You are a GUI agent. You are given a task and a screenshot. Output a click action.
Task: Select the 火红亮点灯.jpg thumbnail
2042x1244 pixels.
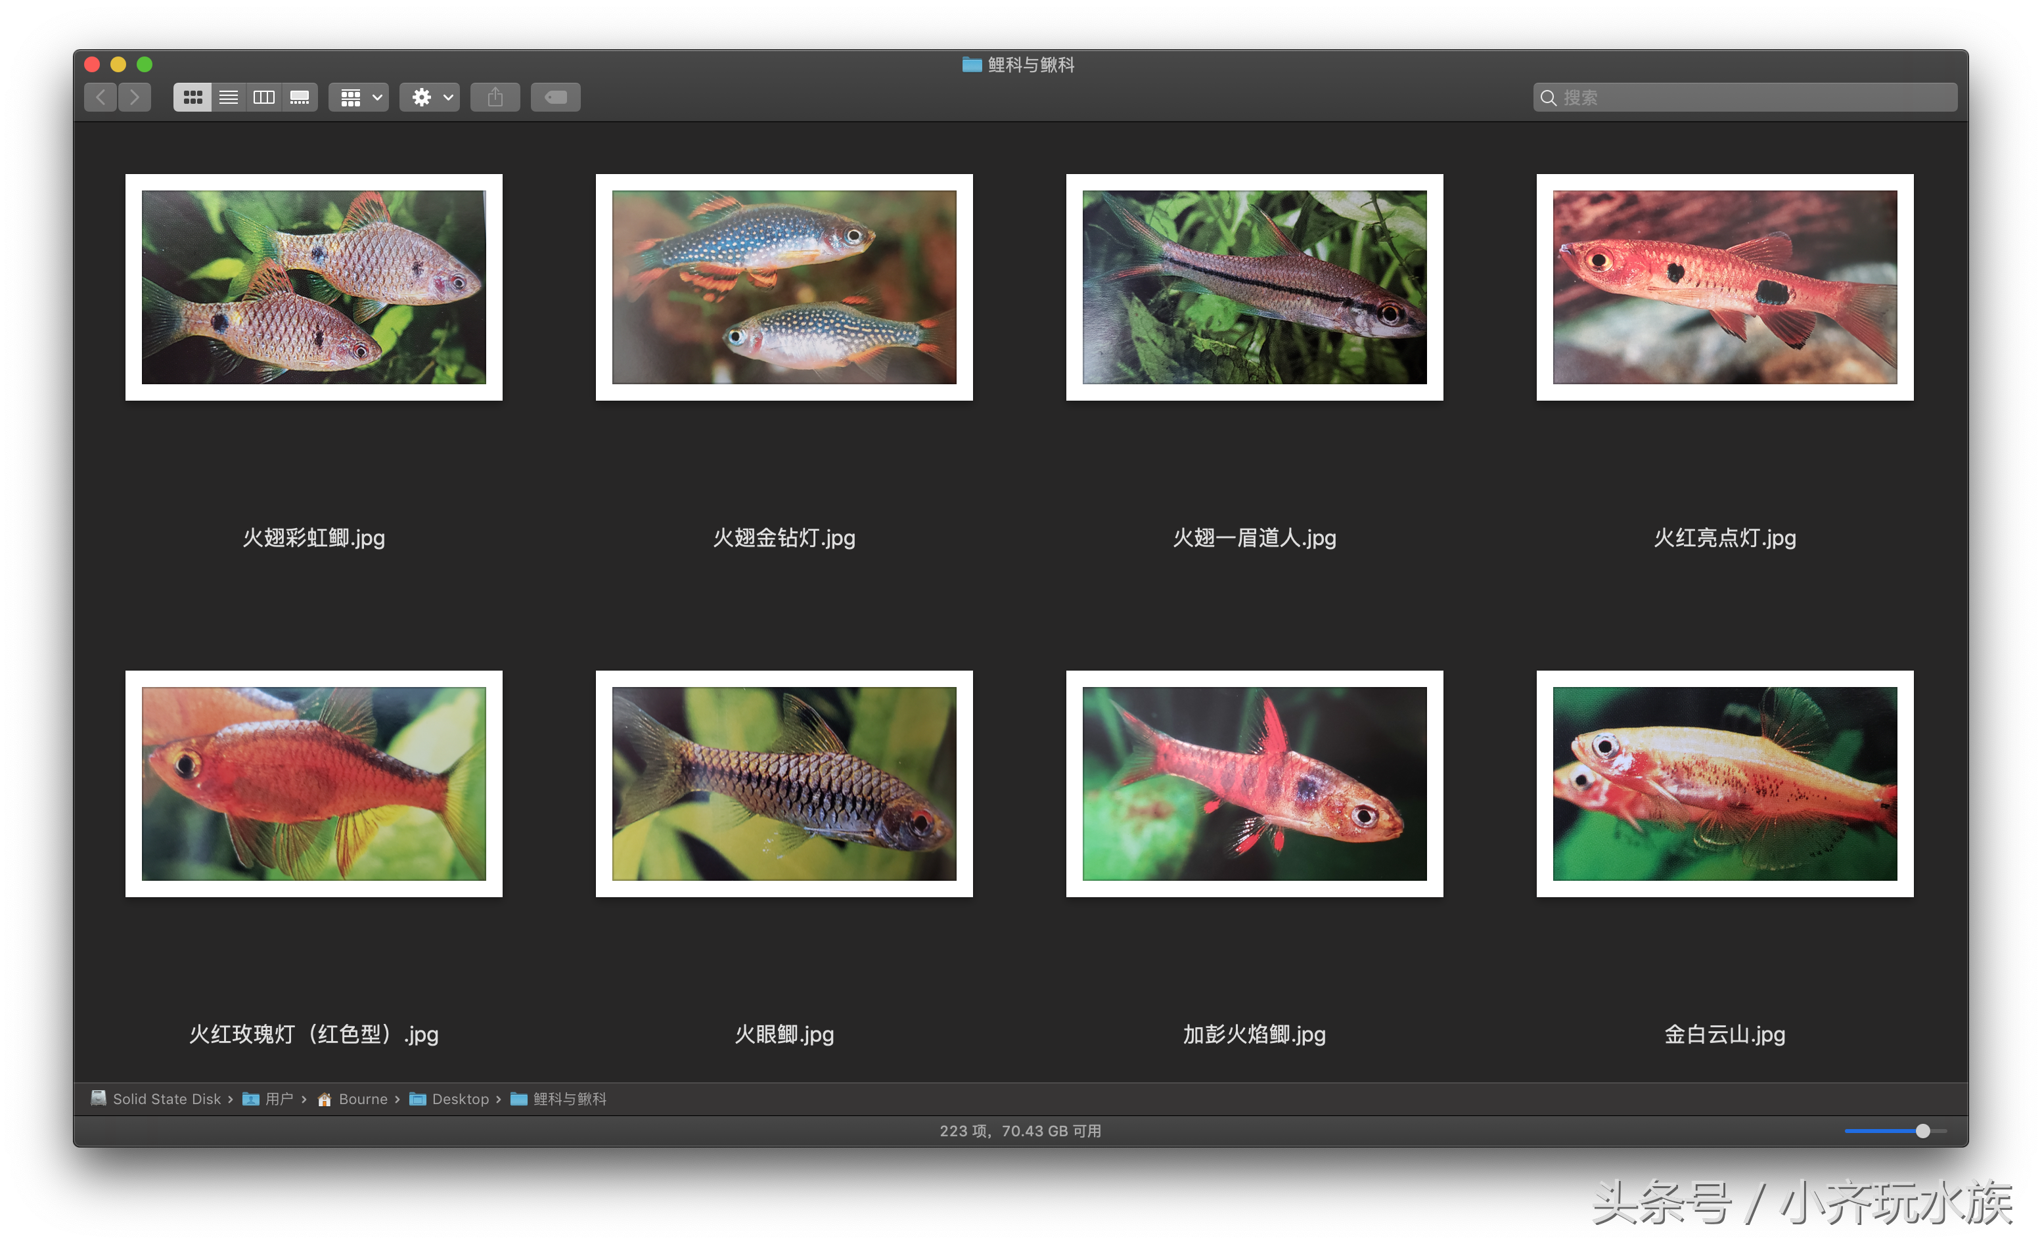[x=1725, y=288]
